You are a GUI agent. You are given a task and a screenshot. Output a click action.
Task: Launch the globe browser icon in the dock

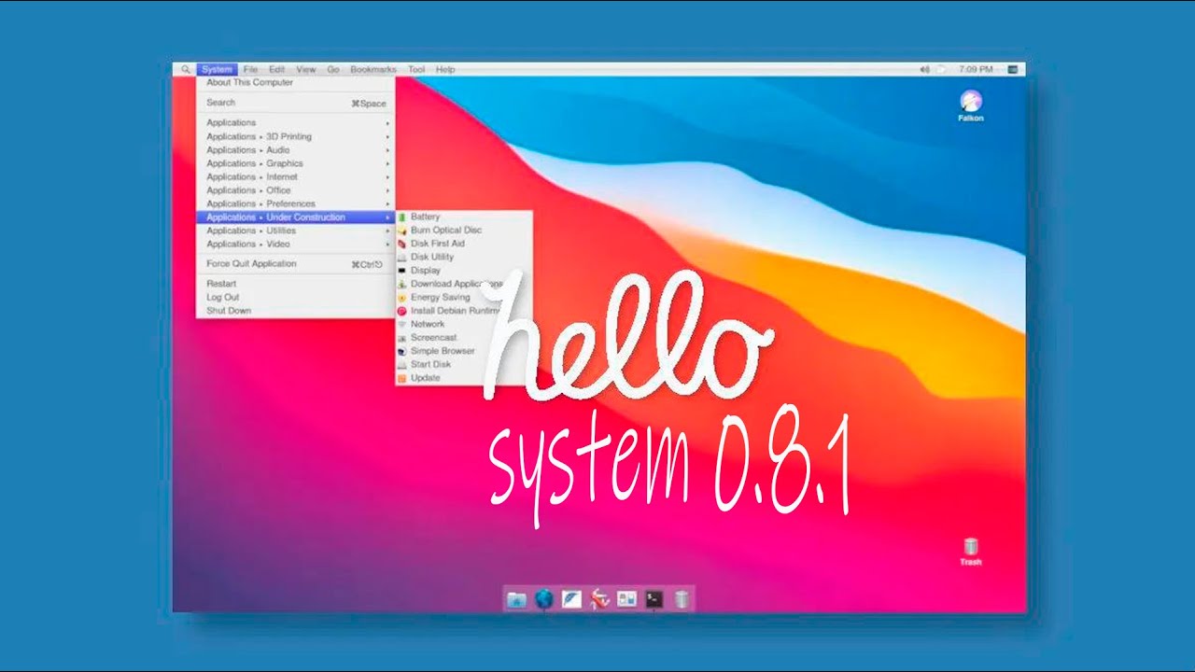coord(544,599)
